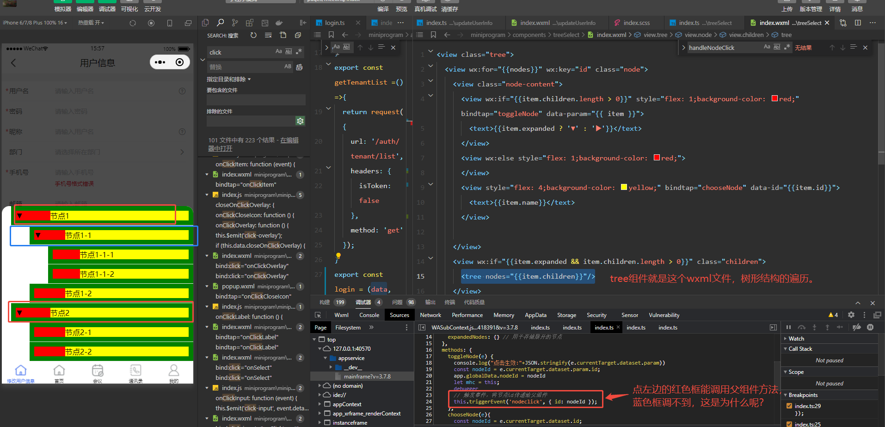The height and width of the screenshot is (427, 885).
Task: Click the element inspector picker icon
Action: pos(318,315)
